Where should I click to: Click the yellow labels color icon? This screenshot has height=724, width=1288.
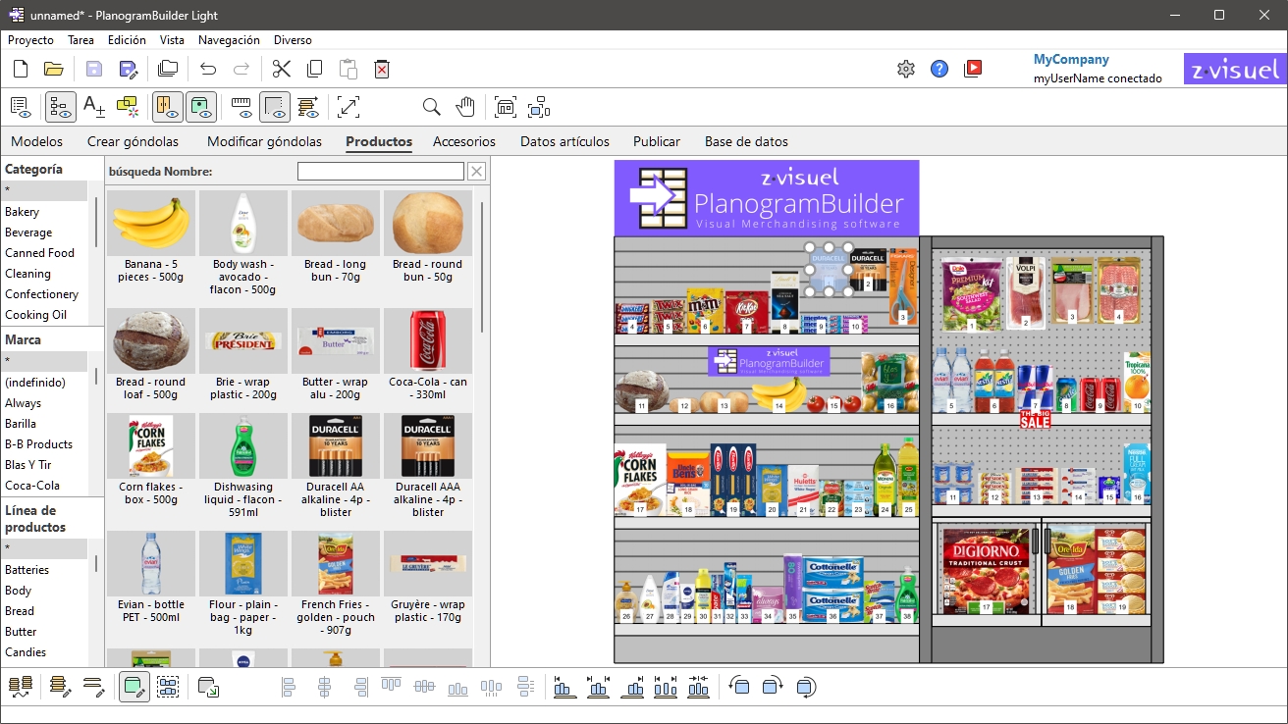(128, 106)
